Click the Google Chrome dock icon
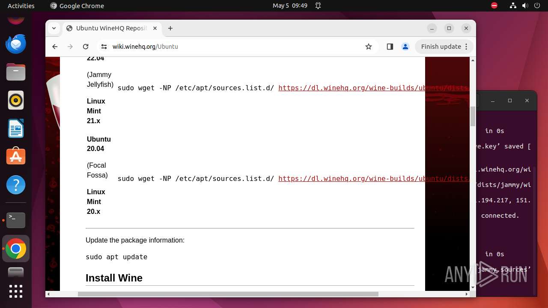This screenshot has height=308, width=548. [16, 249]
